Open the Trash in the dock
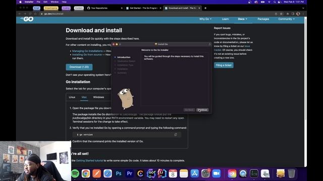The height and width of the screenshot is (181, 323). coord(291,173)
